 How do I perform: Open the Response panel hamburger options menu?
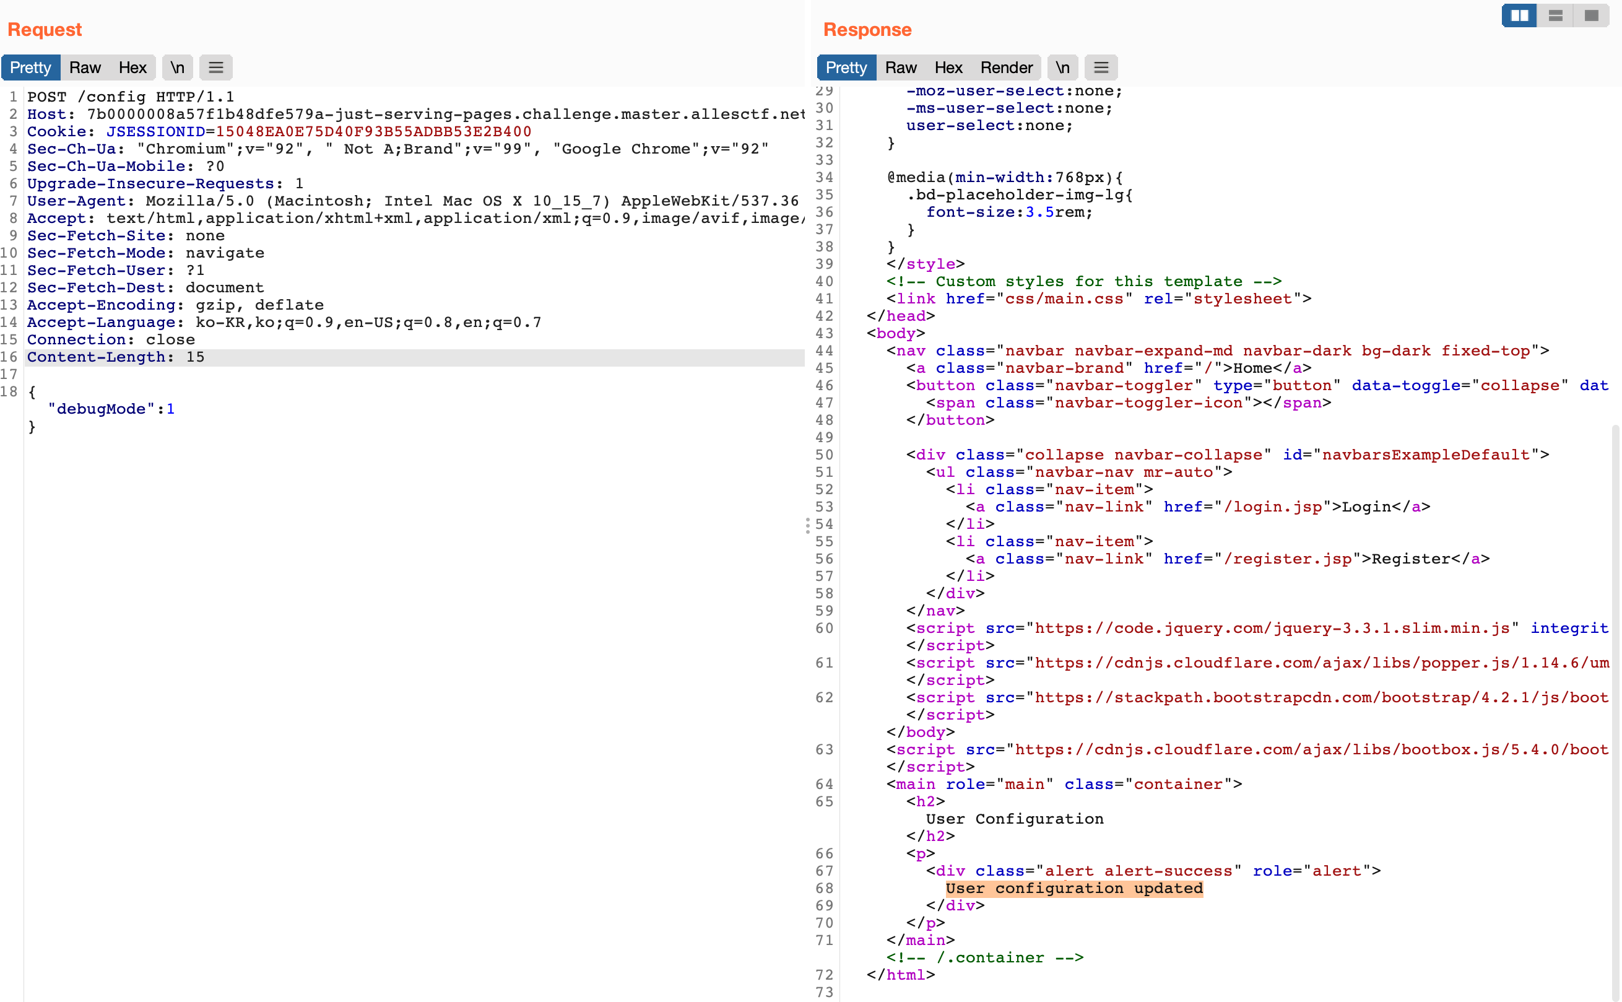(x=1101, y=68)
